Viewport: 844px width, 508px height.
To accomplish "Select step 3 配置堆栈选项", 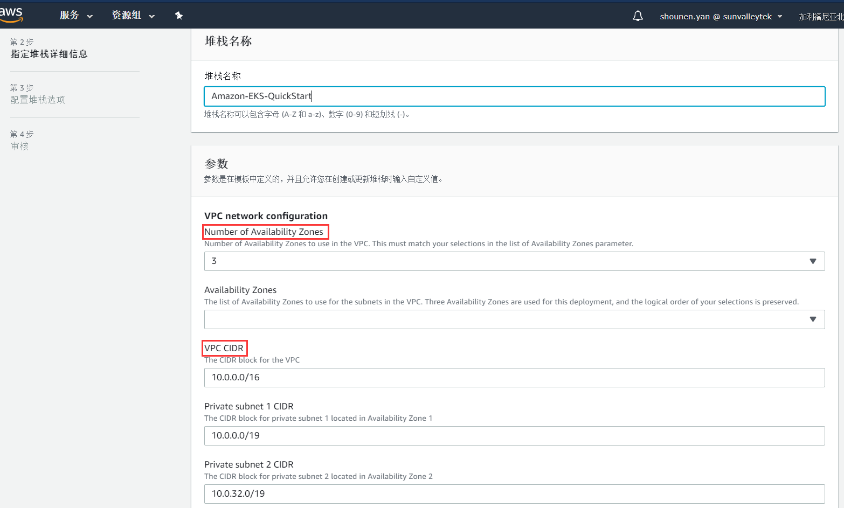I will pos(38,100).
